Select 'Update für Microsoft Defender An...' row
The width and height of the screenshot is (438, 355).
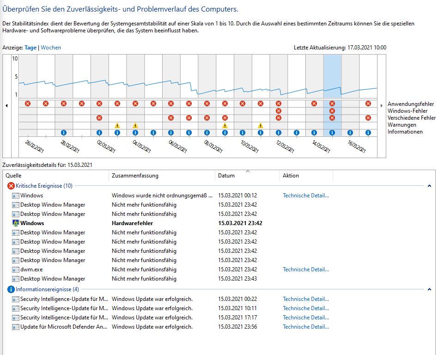(218, 326)
